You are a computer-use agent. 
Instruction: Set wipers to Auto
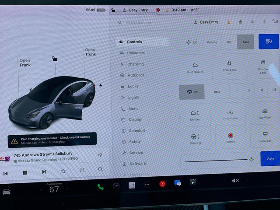pyautogui.click(x=217, y=91)
